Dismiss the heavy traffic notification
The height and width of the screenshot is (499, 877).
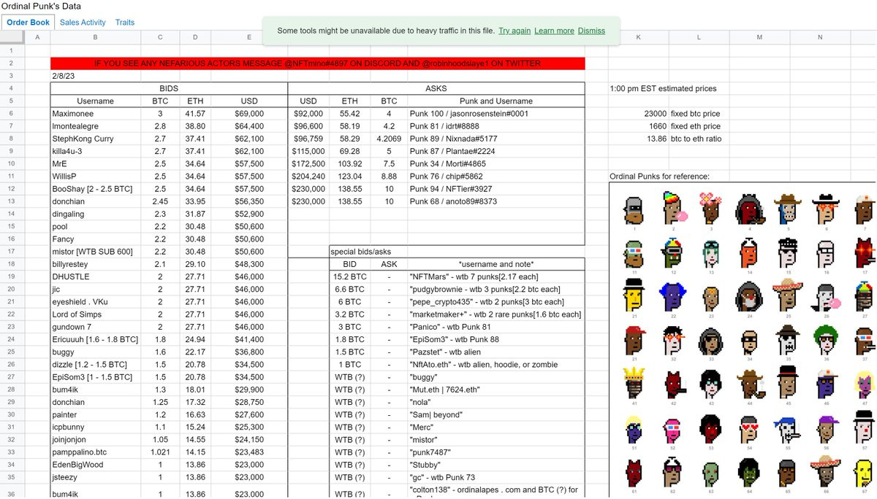point(591,31)
